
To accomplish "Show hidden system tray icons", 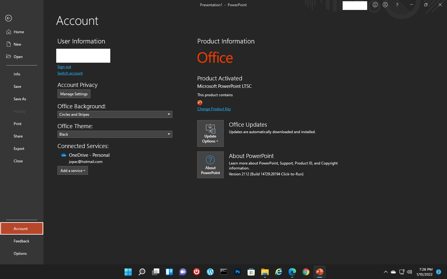I will point(385,272).
